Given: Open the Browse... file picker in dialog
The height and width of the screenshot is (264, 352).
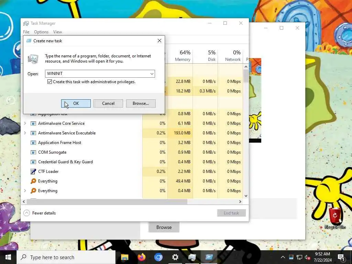Looking at the screenshot, I should pos(141,103).
